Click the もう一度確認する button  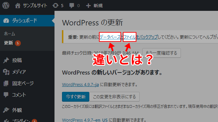point(161,53)
